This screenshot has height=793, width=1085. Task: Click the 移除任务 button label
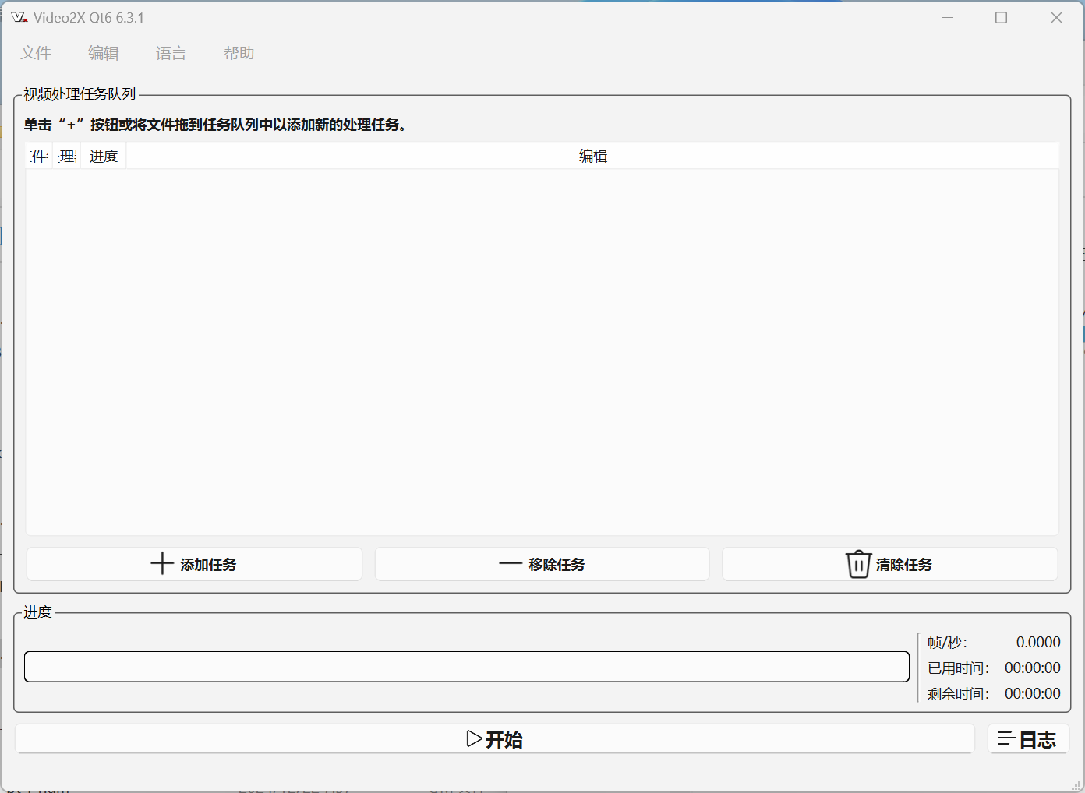point(557,565)
